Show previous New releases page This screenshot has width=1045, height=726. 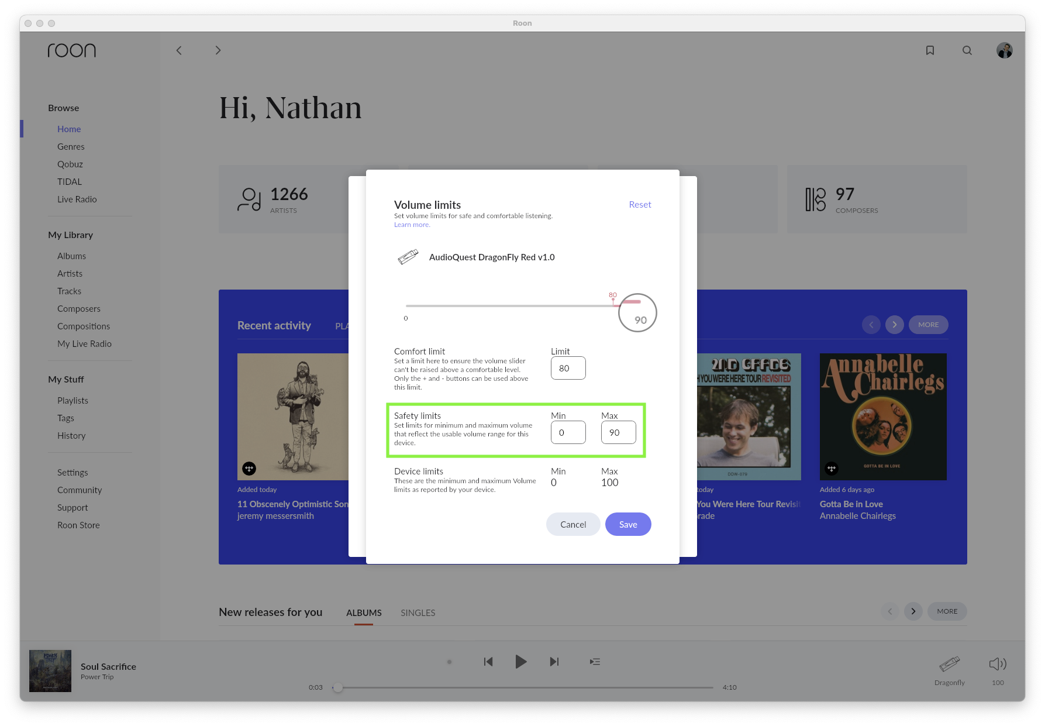pyautogui.click(x=890, y=611)
